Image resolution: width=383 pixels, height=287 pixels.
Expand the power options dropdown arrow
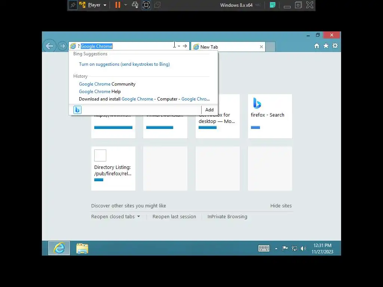[126, 5]
